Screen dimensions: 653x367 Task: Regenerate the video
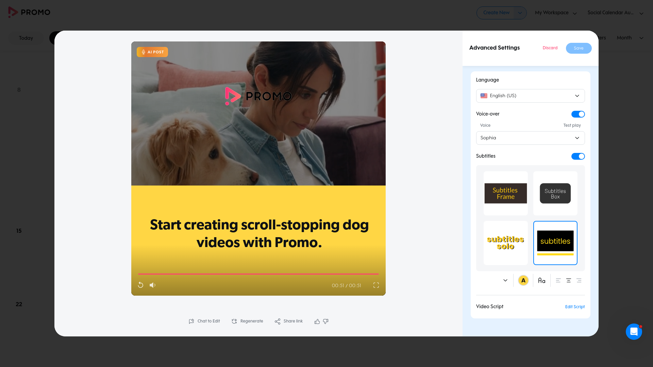click(x=247, y=321)
